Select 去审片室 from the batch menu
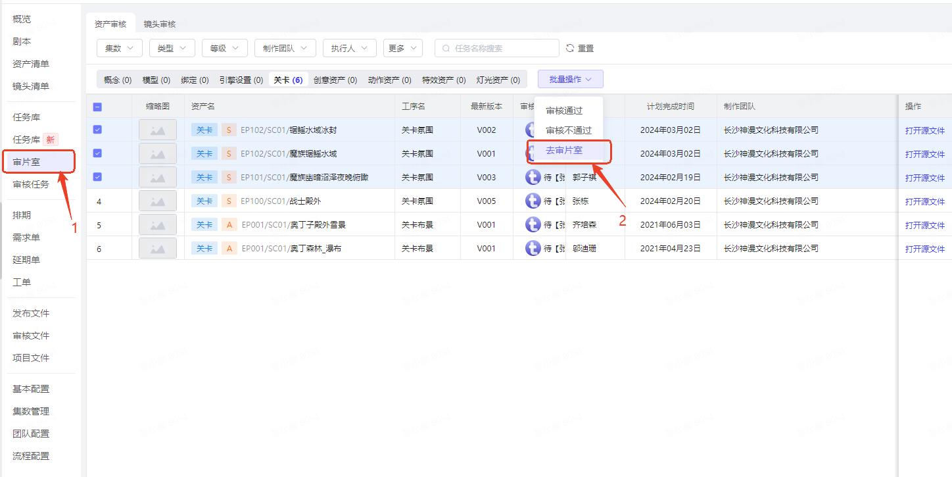Viewport: 952px width, 477px height. click(x=564, y=151)
